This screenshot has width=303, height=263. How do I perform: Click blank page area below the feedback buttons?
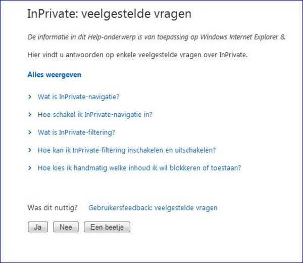point(151,248)
